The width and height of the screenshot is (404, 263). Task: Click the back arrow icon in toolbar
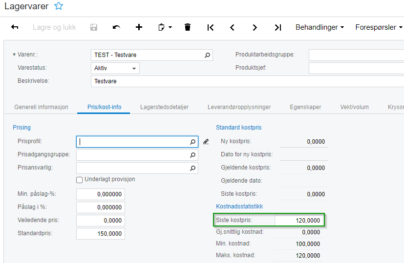(x=15, y=27)
